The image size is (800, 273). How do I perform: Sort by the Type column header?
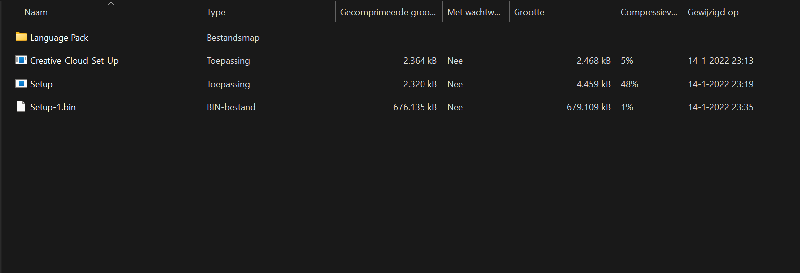pyautogui.click(x=216, y=12)
